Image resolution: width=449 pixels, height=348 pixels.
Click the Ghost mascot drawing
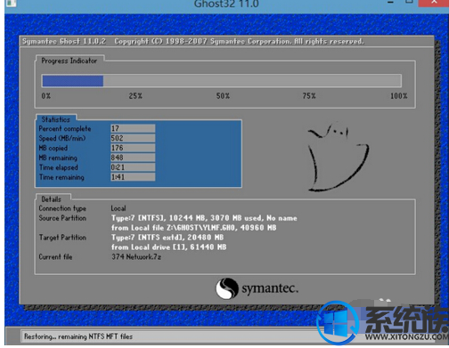[339, 157]
